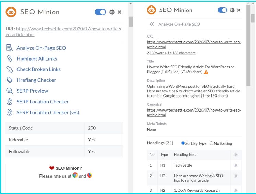Close the right SEO Minion panel
The image size is (256, 194).
239,10
